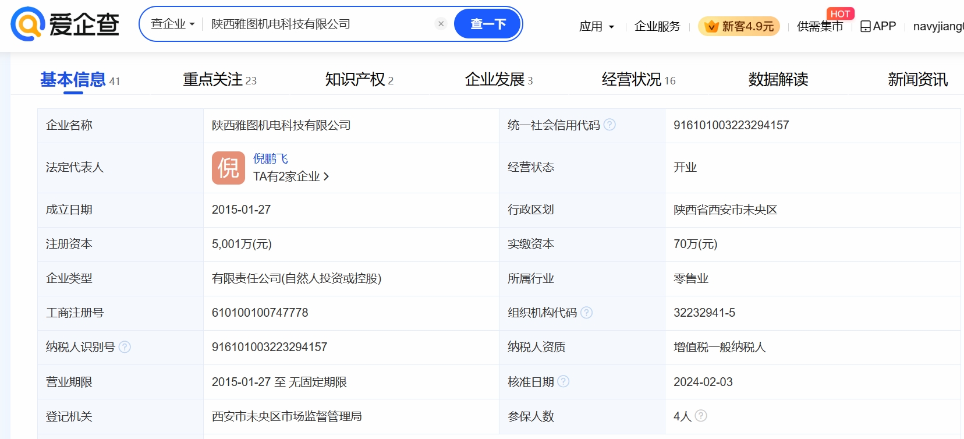Open the help icon next to 统一社会信用代码
Viewport: 964px width, 439px height.
(609, 125)
